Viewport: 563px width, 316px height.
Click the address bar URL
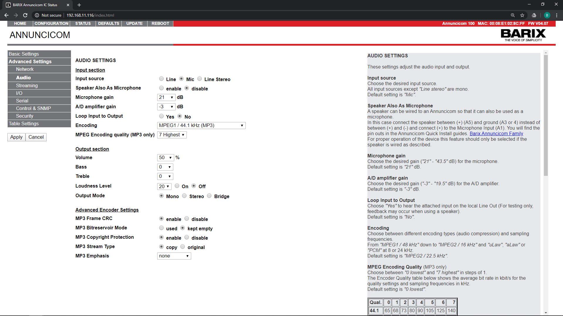90,15
